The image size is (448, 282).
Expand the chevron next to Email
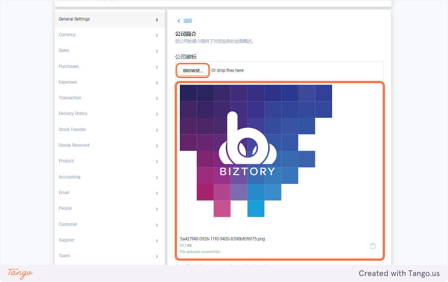[157, 193]
